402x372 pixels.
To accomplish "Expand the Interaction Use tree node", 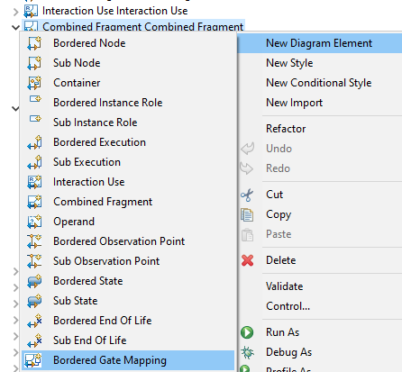I will click(15, 12).
